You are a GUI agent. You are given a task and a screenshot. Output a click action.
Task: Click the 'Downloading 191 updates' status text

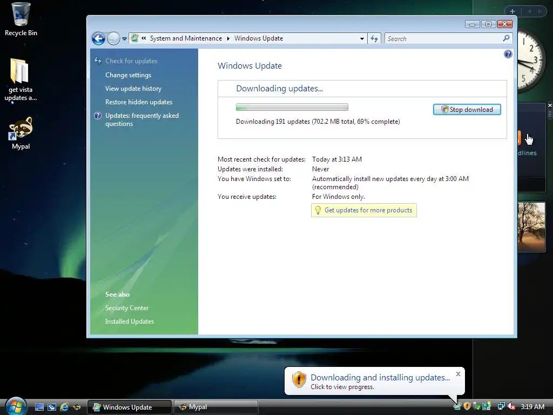click(318, 122)
